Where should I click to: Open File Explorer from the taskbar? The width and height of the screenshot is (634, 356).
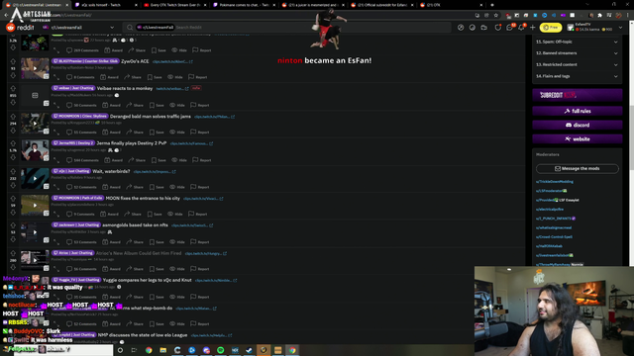(162, 350)
